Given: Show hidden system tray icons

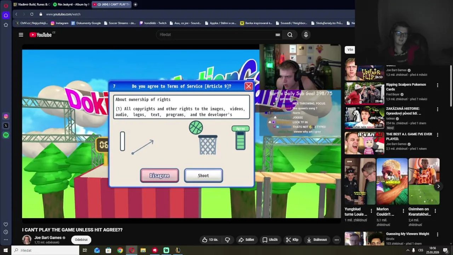Looking at the screenshot, I should click(408, 250).
